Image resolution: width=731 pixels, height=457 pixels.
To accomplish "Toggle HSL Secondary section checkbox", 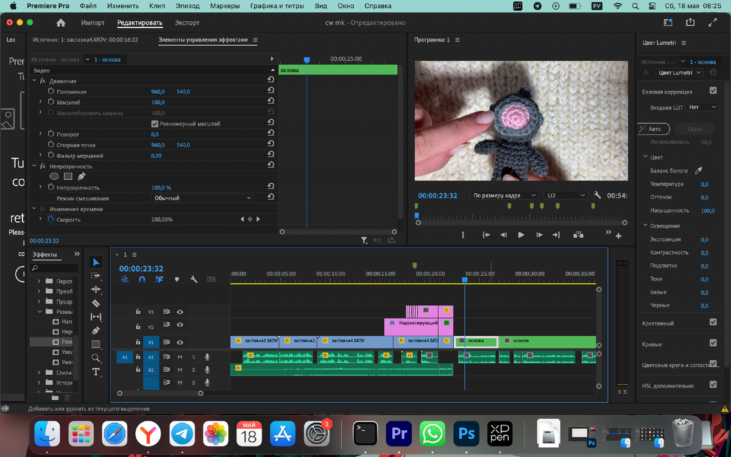I will 713,385.
